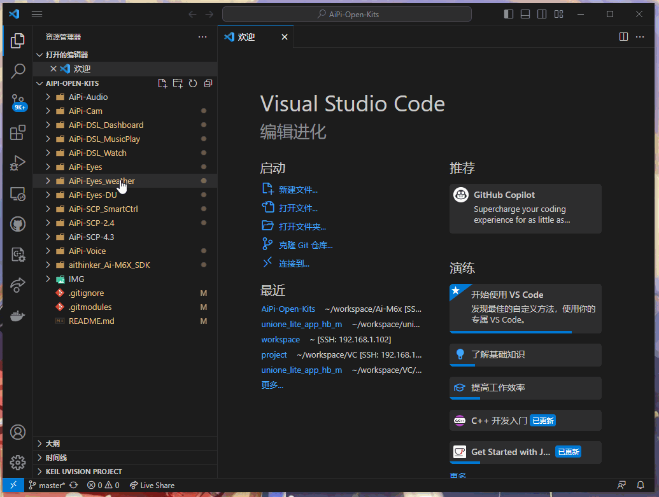Click the New File icon in AIPI-OPEN-KITS header
Viewport: 659px width, 497px height.
pos(162,83)
